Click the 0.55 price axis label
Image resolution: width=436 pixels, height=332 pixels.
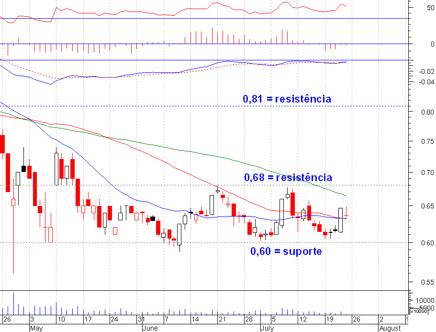pos(427,282)
